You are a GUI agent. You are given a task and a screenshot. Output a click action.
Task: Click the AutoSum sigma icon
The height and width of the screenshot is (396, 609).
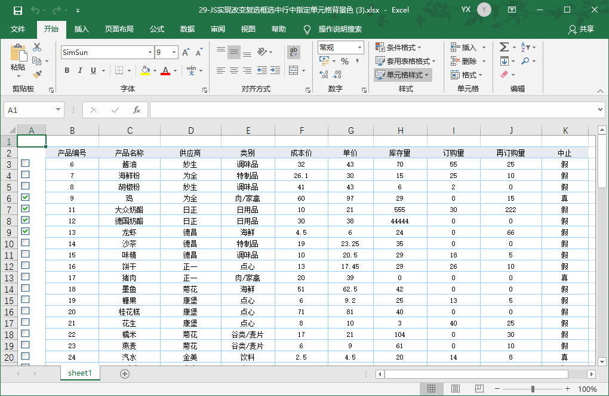point(504,47)
